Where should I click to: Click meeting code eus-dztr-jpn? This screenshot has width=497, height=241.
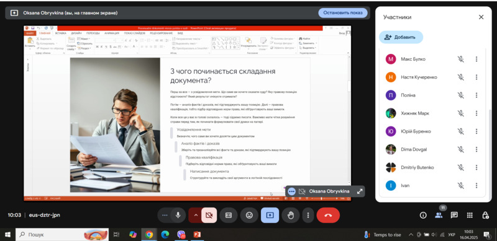click(x=44, y=215)
